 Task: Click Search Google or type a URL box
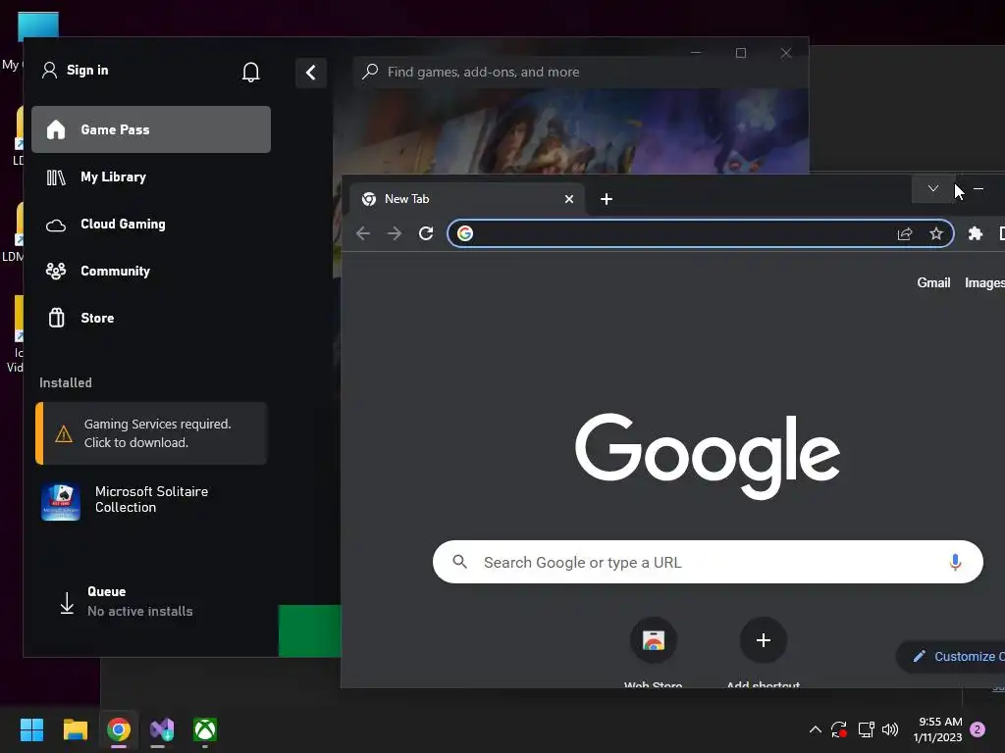click(x=708, y=562)
